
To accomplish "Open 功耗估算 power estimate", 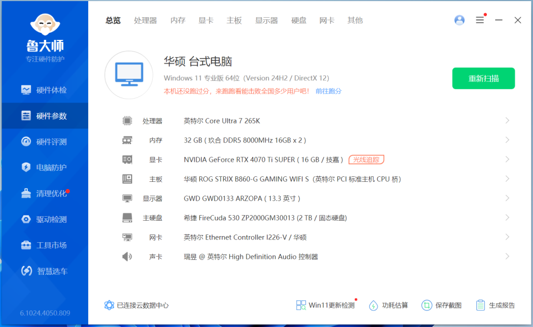I will (389, 305).
